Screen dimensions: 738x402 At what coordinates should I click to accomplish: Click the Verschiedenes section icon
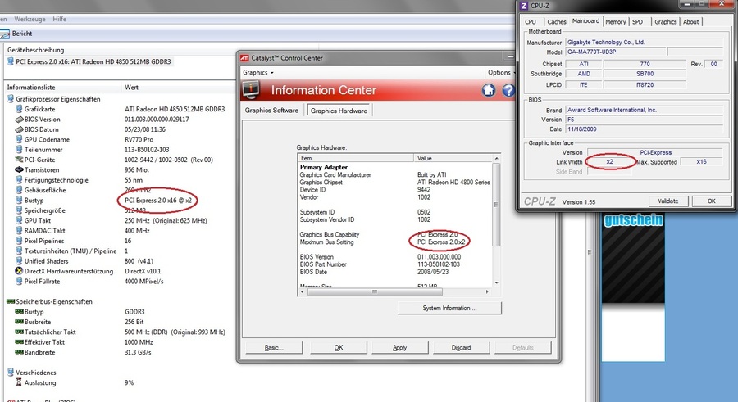click(x=11, y=372)
